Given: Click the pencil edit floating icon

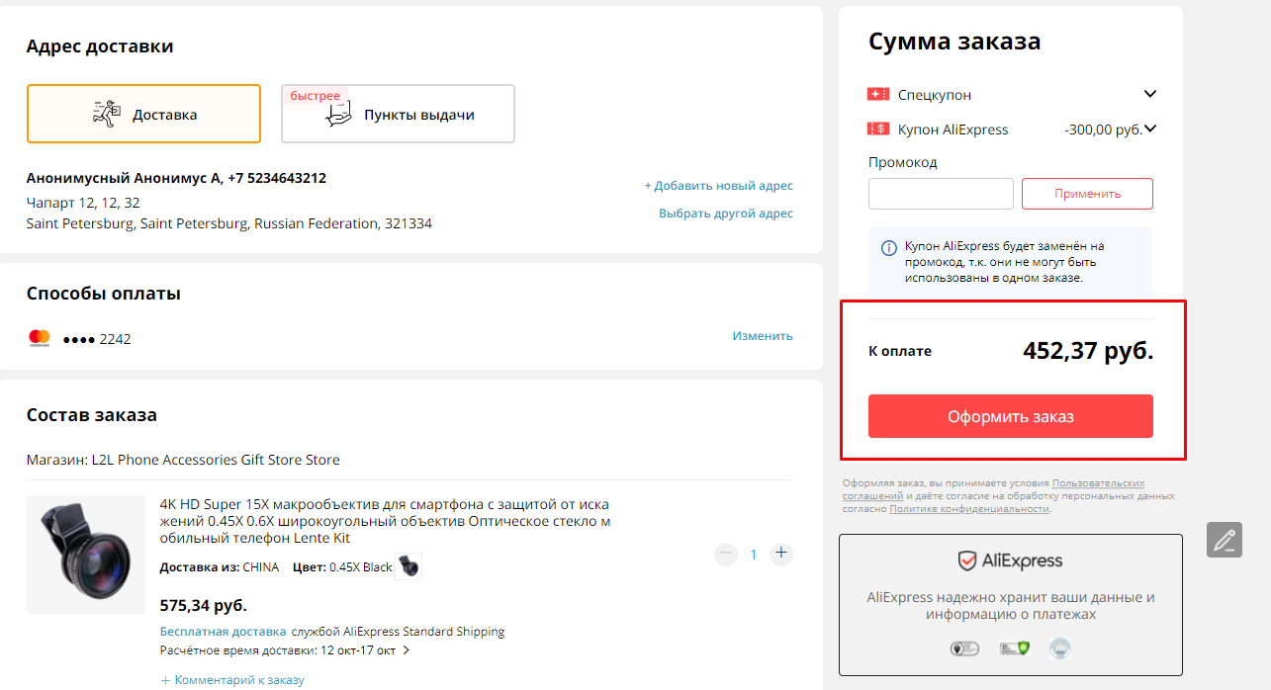Looking at the screenshot, I should click(x=1225, y=540).
